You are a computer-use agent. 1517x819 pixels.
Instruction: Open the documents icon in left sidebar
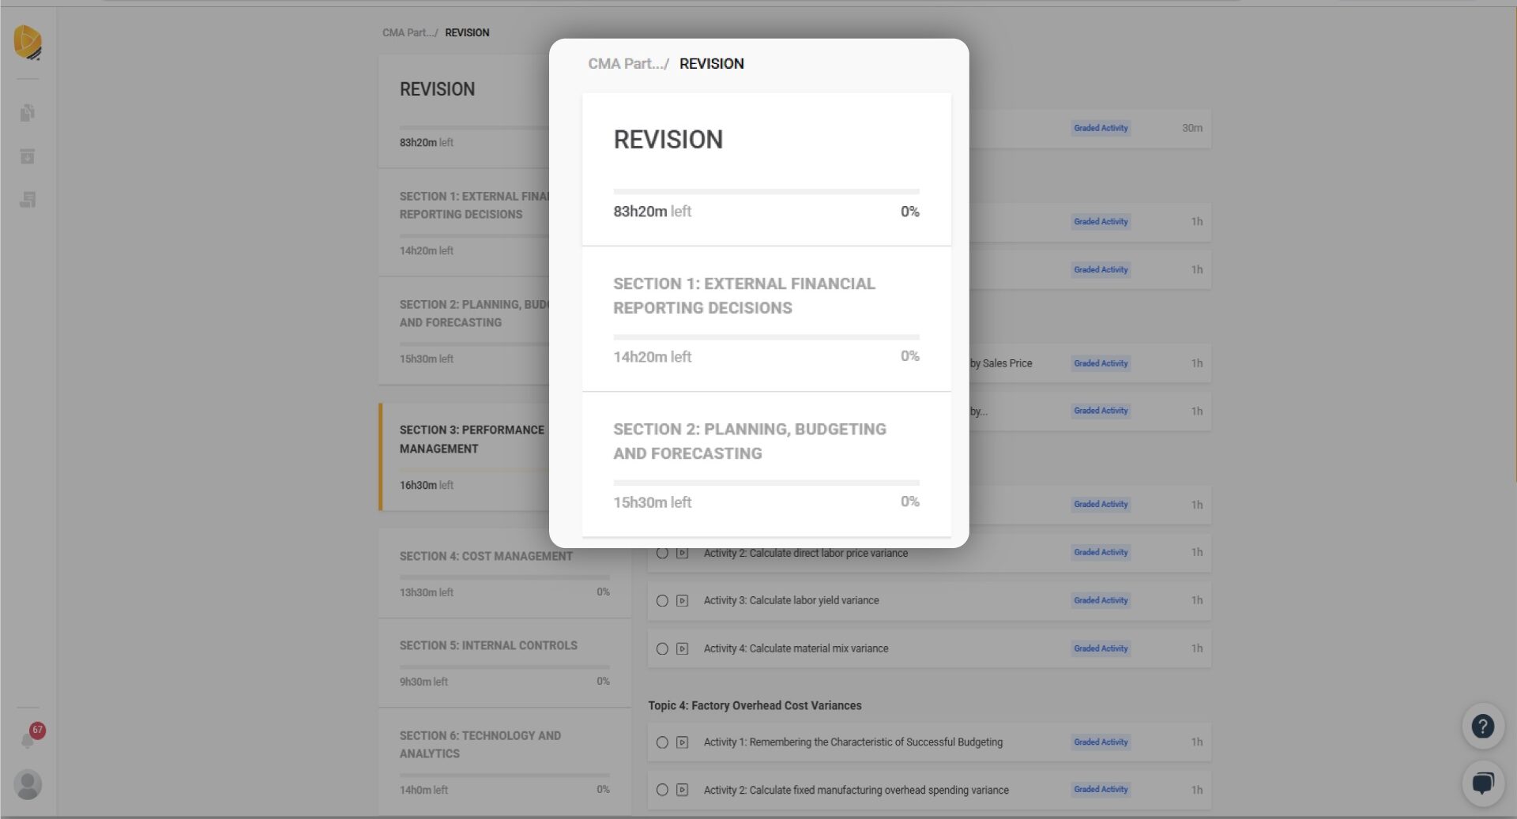point(28,113)
